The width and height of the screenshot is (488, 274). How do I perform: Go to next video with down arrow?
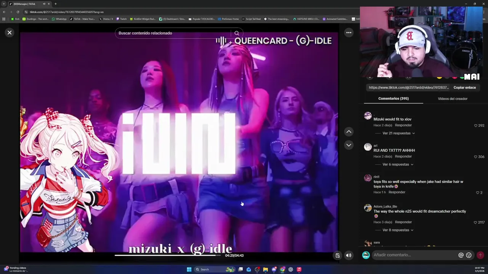coord(348,145)
